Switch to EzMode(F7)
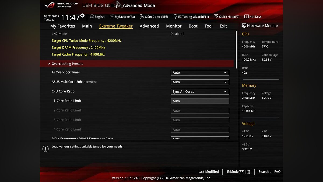Viewport: 323px width, 182px height. (238, 172)
